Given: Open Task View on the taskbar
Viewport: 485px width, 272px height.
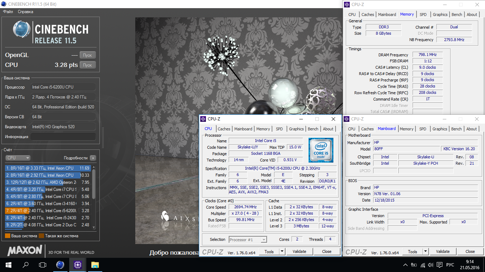Looking at the screenshot, I should point(43,265).
